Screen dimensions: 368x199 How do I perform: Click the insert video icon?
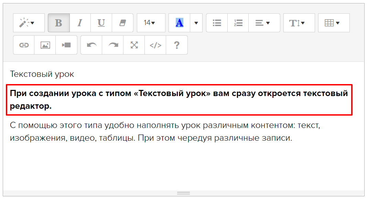(66, 45)
